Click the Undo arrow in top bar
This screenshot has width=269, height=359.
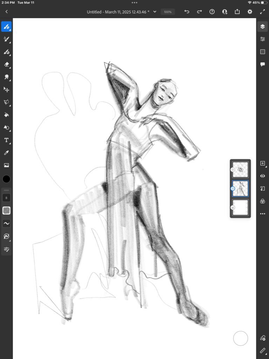[x=187, y=12]
